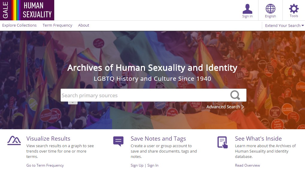Open the Visualize Results heading
The height and width of the screenshot is (175, 305).
48,139
